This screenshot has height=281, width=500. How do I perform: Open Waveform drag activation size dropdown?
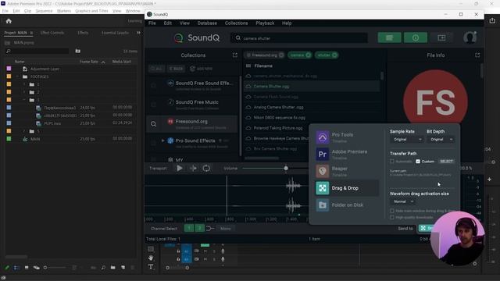pyautogui.click(x=403, y=201)
